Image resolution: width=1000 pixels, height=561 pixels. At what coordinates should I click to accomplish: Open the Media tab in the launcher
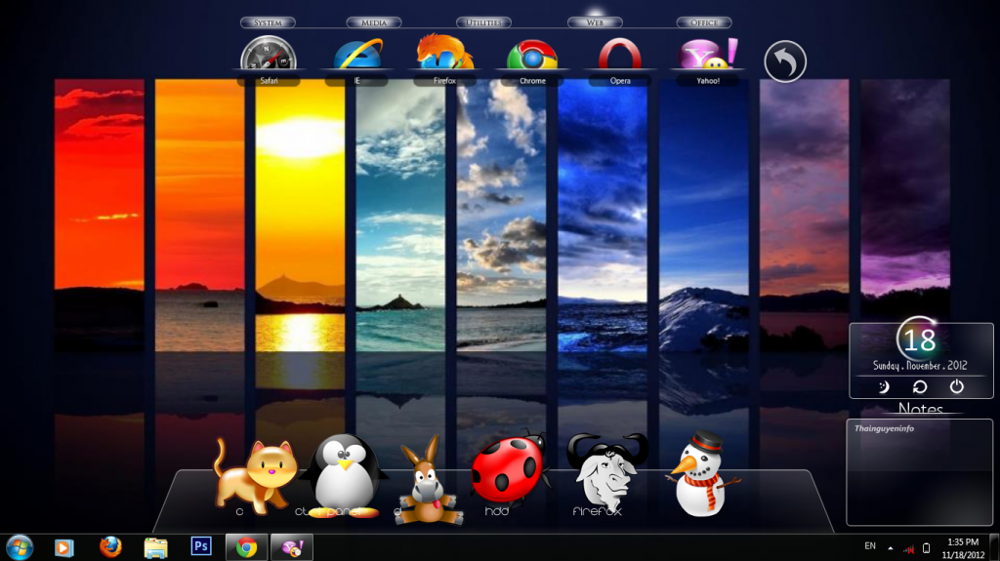point(374,22)
